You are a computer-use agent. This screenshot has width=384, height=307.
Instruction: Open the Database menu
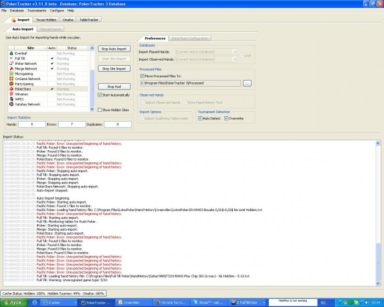(x=16, y=11)
